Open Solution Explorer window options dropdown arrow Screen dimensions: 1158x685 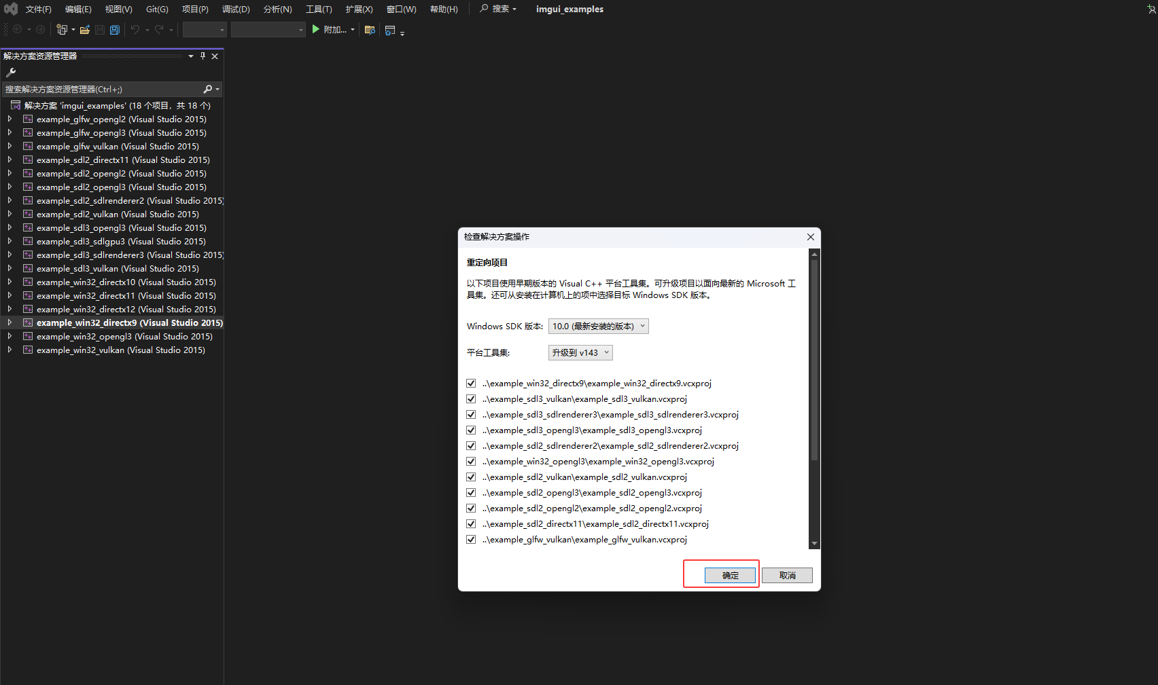pos(191,56)
